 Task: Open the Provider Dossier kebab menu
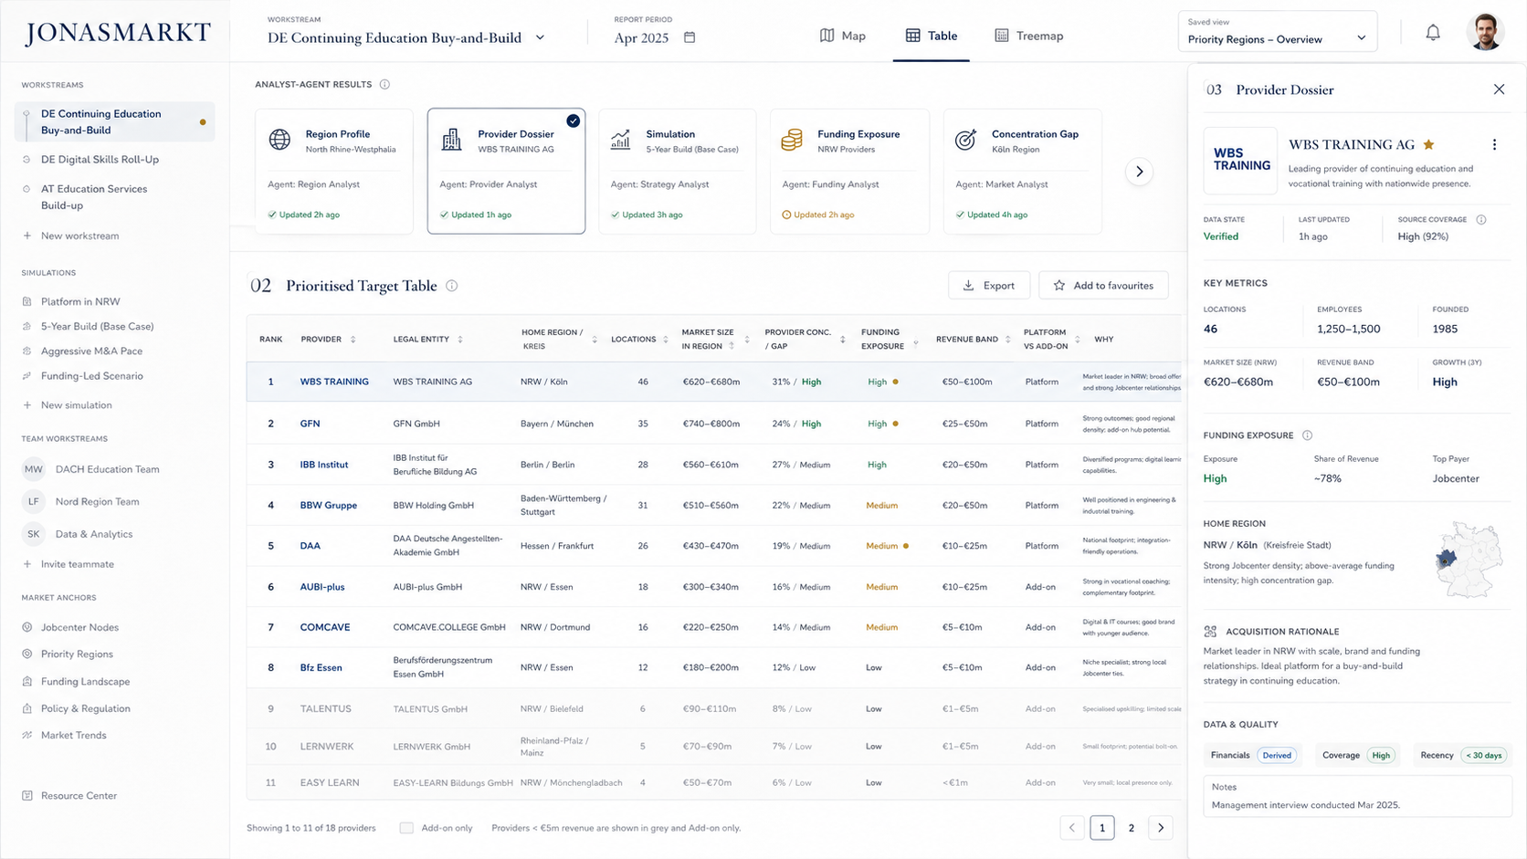tap(1494, 144)
